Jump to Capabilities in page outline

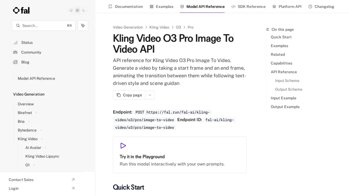282,63
